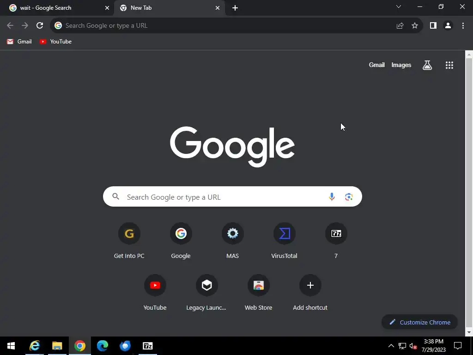The height and width of the screenshot is (355, 473).
Task: Open Gmail from the bookmarks bar
Action: (x=19, y=42)
